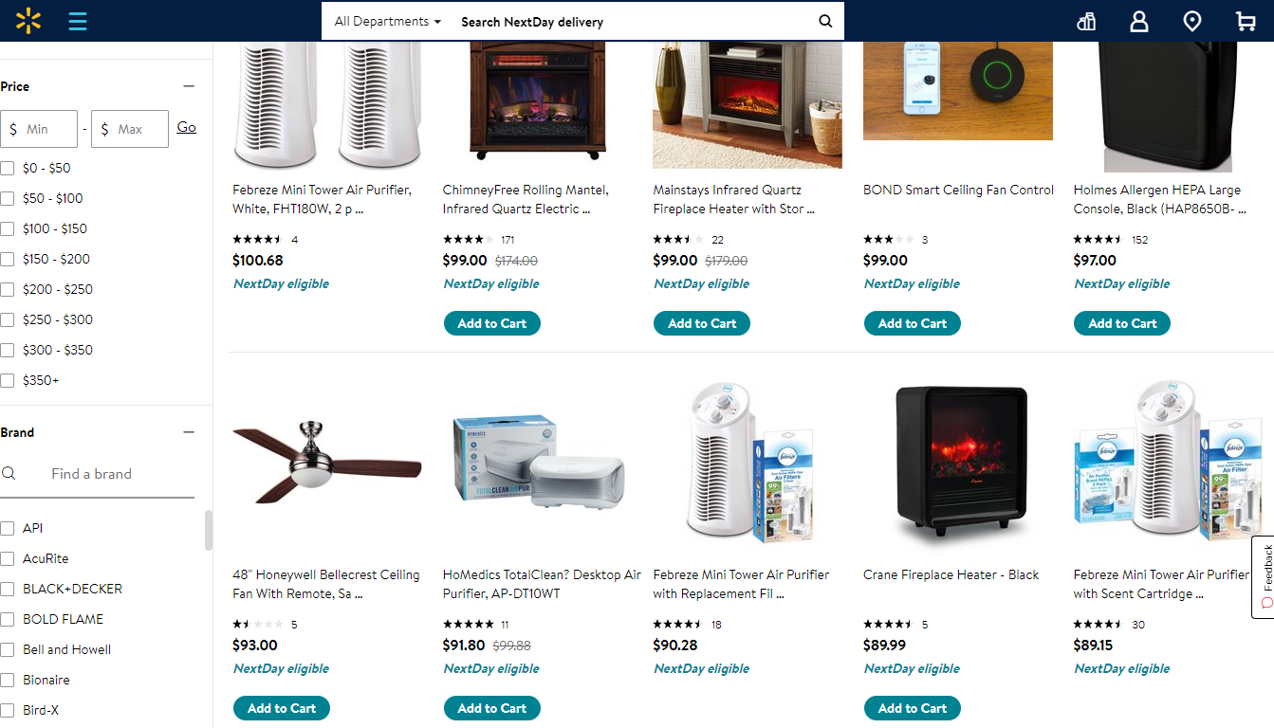Image resolution: width=1274 pixels, height=728 pixels.
Task: Collapse the Brand filter section
Action: (x=189, y=432)
